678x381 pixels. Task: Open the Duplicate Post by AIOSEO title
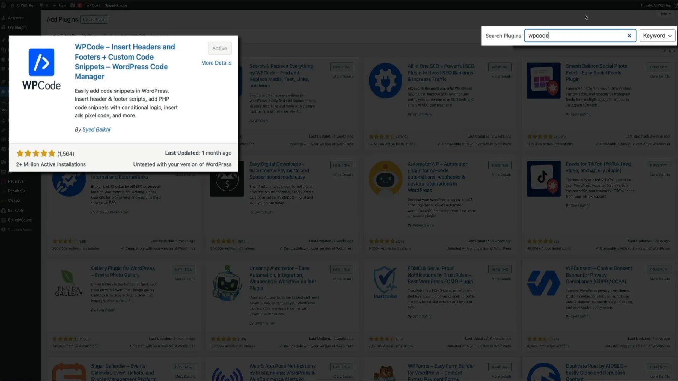pos(596,373)
